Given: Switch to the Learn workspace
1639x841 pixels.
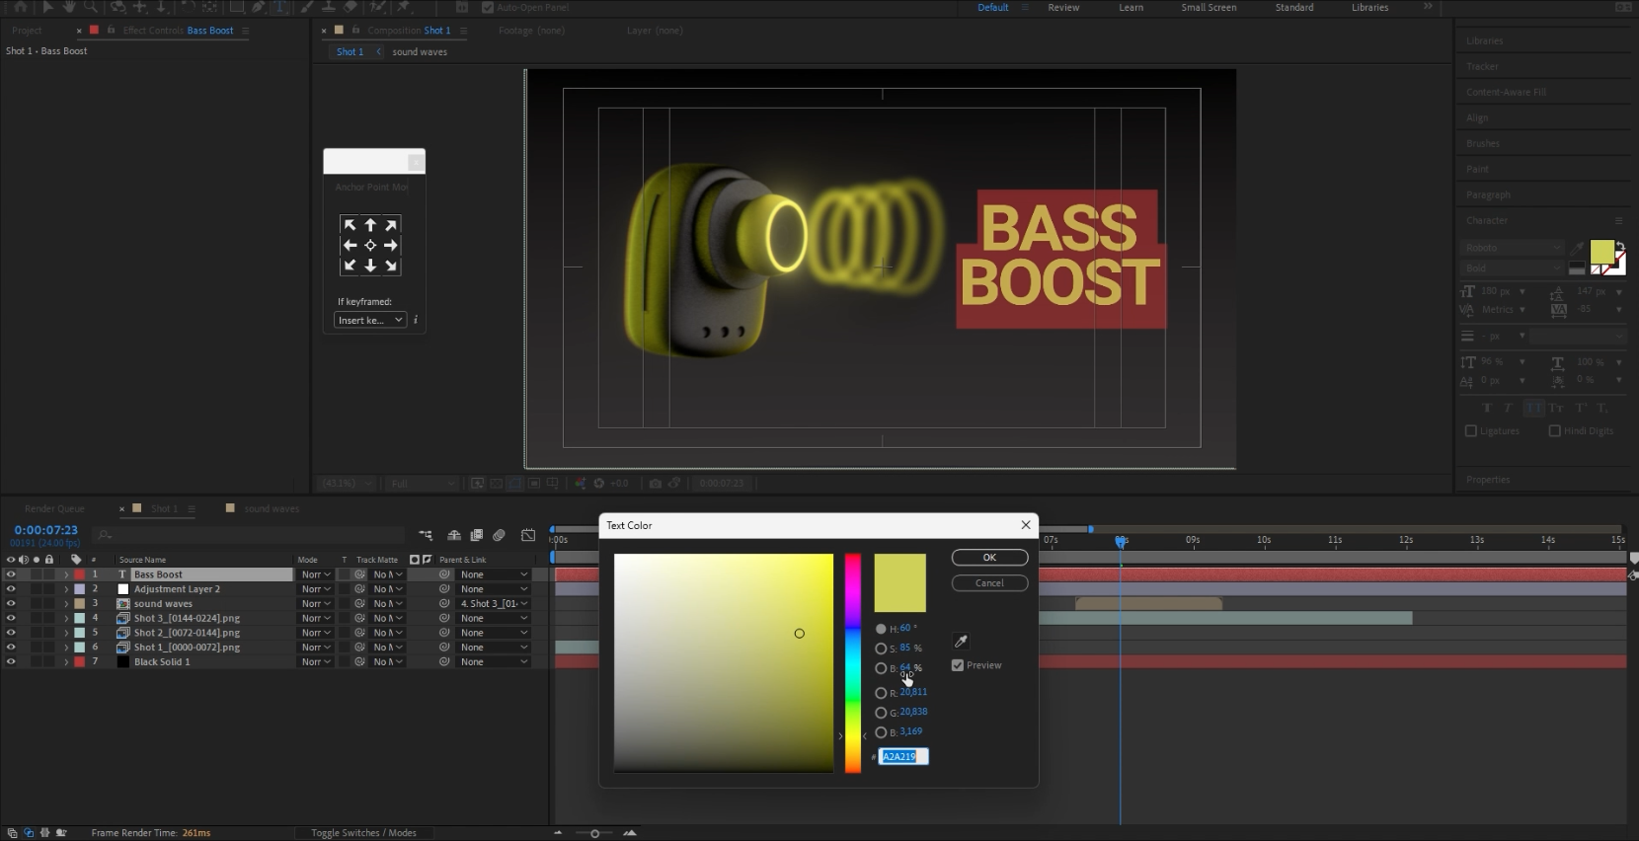Looking at the screenshot, I should (x=1131, y=7).
